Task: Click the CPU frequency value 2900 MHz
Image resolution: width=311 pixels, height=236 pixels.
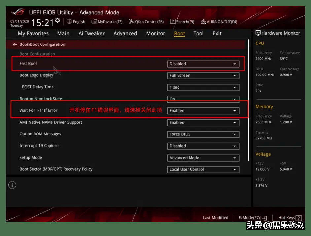Action: (x=263, y=59)
